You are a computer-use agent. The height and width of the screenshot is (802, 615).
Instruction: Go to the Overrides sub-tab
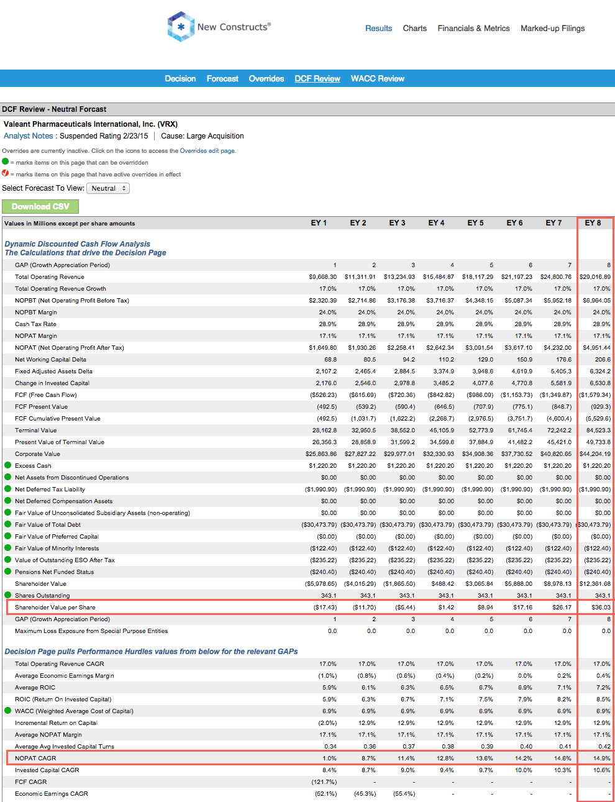[x=266, y=79]
